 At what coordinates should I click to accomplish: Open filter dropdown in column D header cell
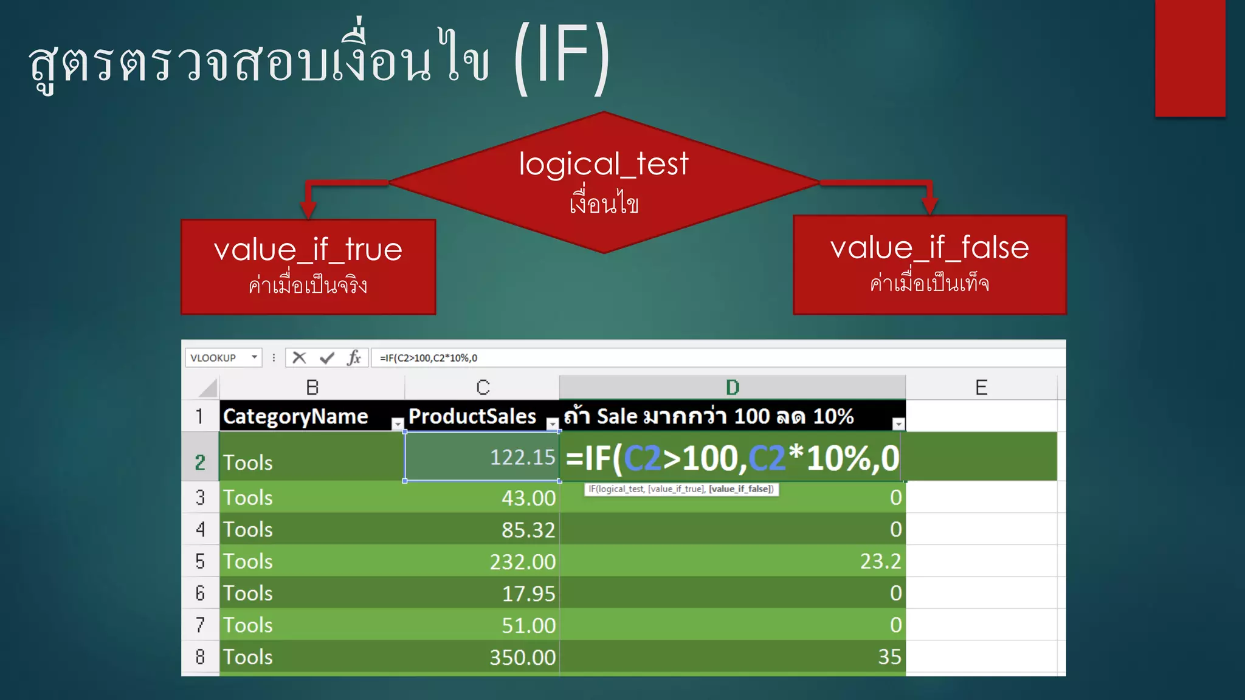(x=898, y=424)
